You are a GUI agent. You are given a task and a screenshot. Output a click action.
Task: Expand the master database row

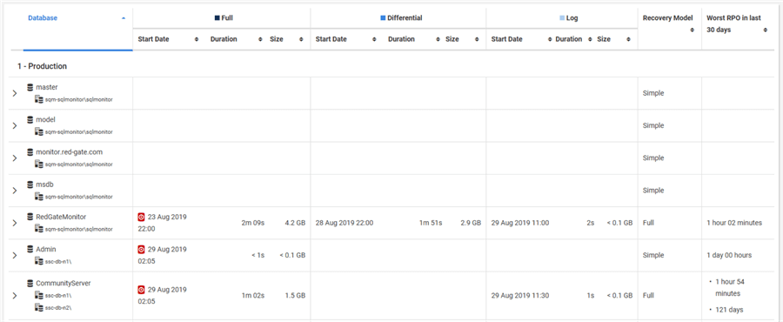click(15, 93)
